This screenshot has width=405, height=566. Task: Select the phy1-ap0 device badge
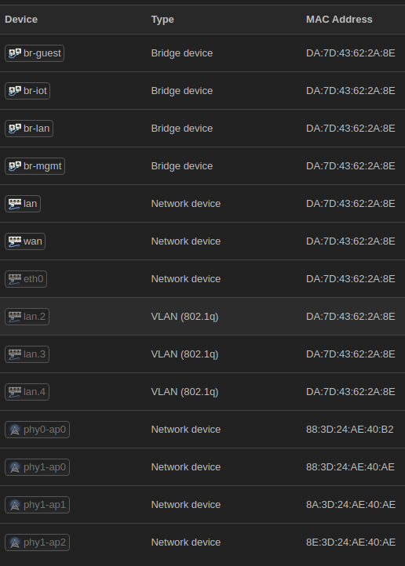coord(37,467)
